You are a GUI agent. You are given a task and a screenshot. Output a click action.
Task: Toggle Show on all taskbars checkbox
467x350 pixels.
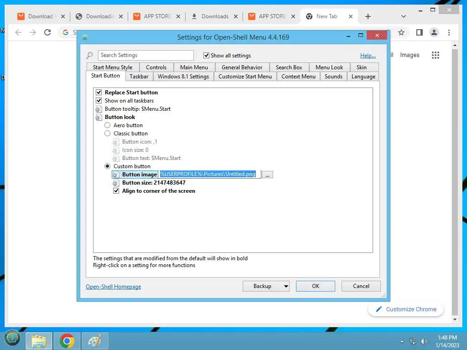click(x=99, y=101)
